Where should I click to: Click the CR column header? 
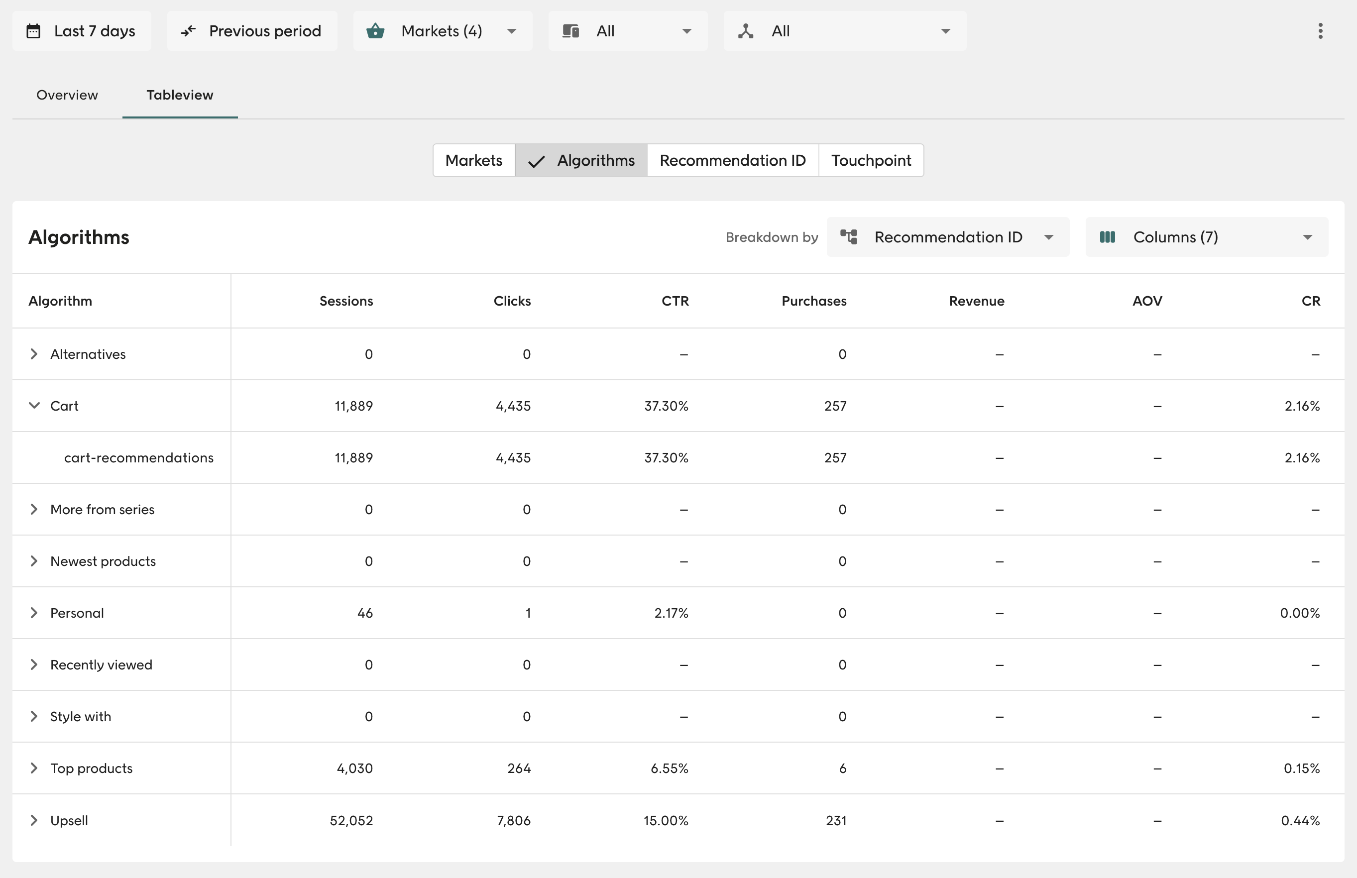(x=1311, y=301)
